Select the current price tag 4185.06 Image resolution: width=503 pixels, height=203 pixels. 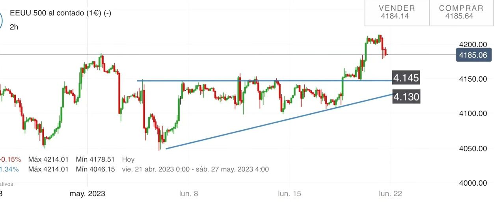pos(474,55)
